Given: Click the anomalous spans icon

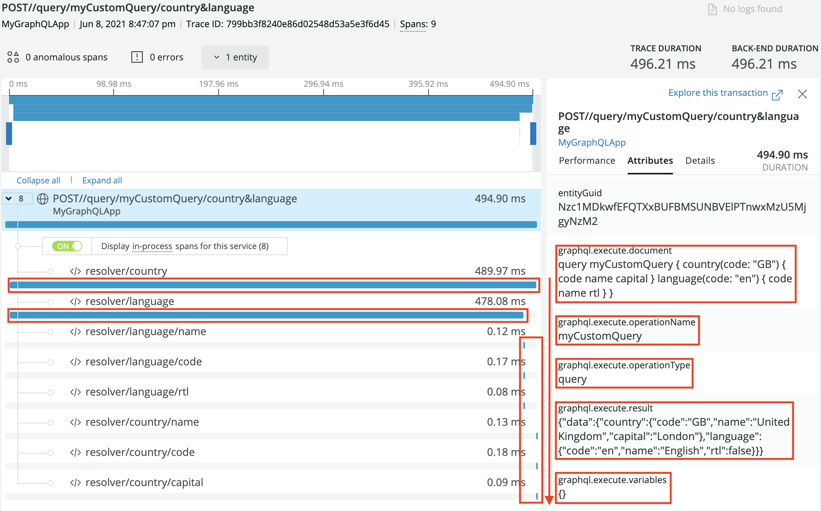Looking at the screenshot, I should [13, 57].
